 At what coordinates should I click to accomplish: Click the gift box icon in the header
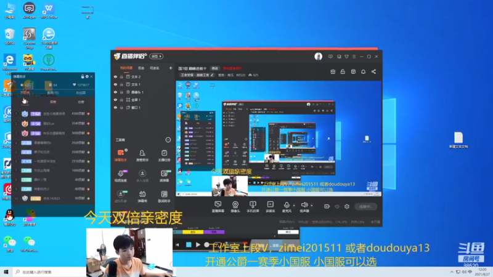tap(333, 71)
